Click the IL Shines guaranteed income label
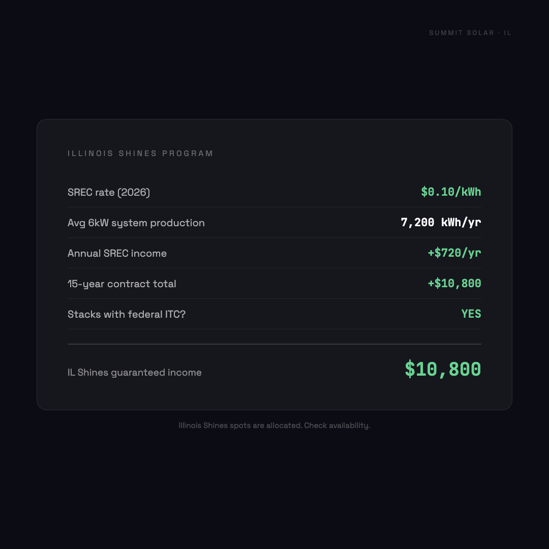The width and height of the screenshot is (549, 549). (x=135, y=373)
